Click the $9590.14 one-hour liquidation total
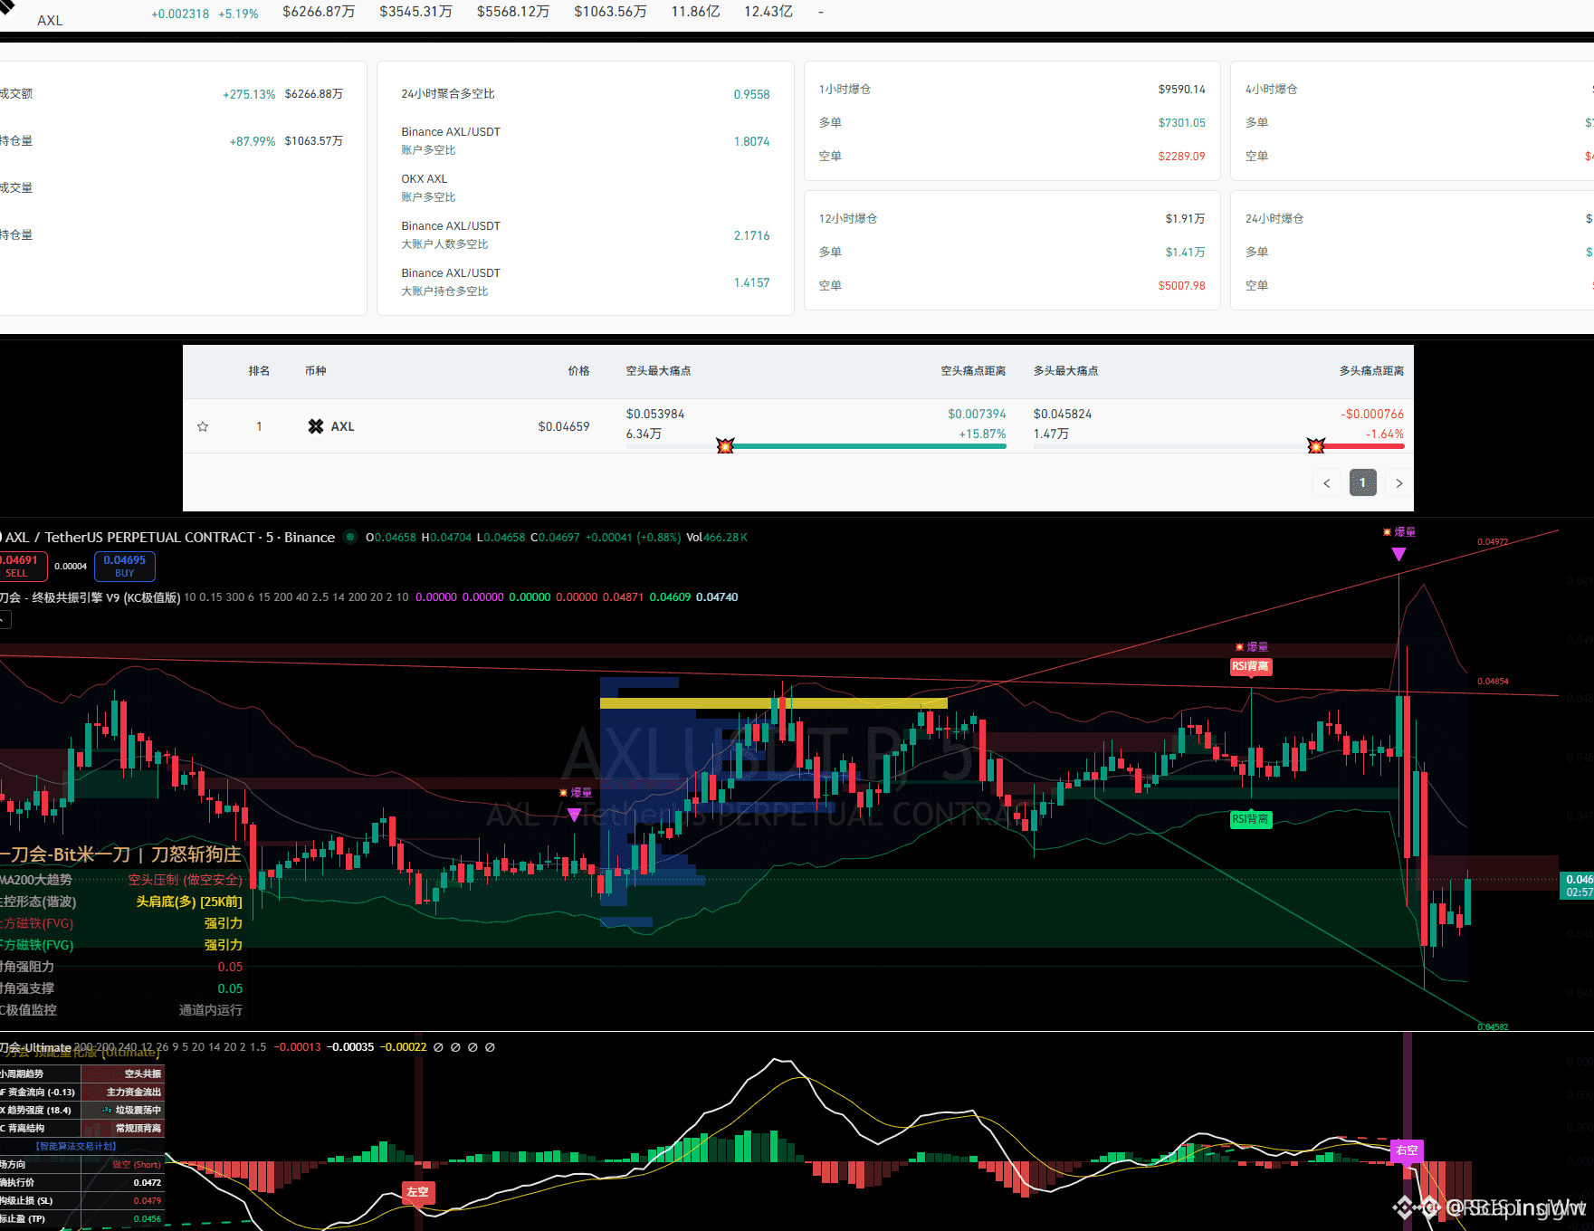This screenshot has width=1594, height=1231. tap(1181, 90)
